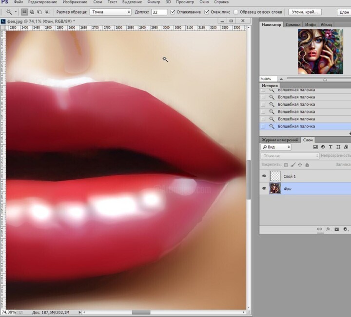Enable Образец со всех слоев checkbox
This screenshot has height=317, width=351.
coord(236,12)
